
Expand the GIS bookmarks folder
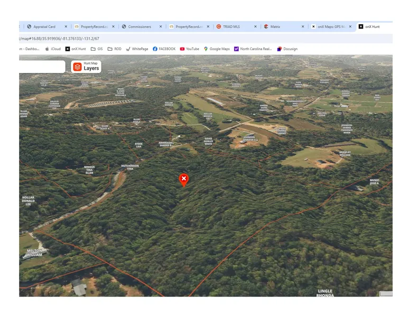(x=96, y=49)
